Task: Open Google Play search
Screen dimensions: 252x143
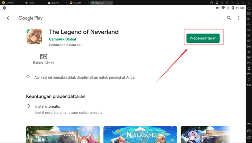Action: coord(229,18)
